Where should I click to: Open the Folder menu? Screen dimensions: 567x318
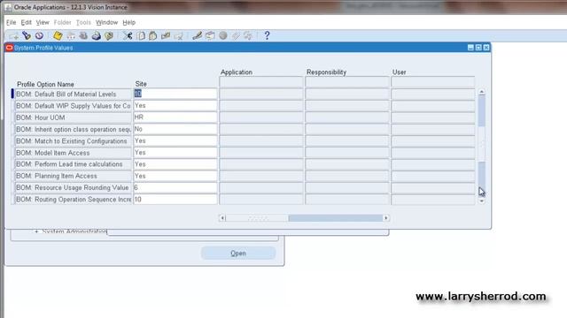(x=62, y=22)
